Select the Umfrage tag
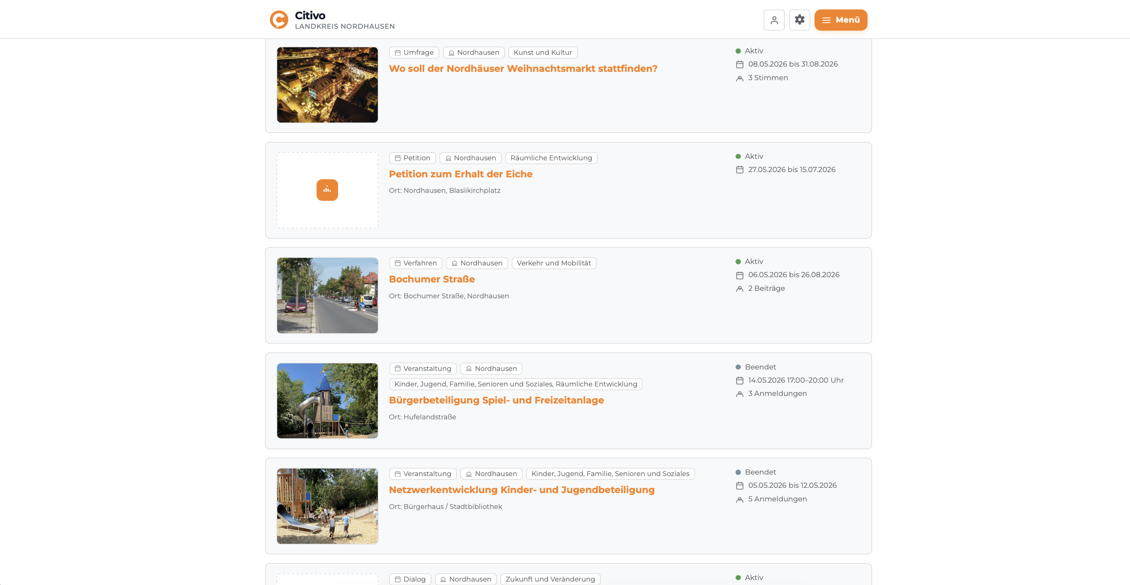Screen dimensions: 1130x585 pos(414,53)
